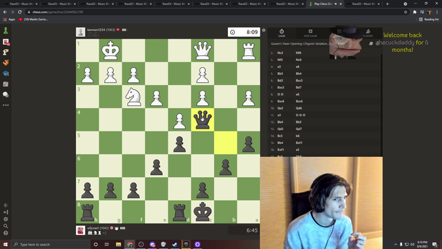The image size is (442, 249).
Task: Open the Play menu icon in sidebar
Action: pos(6,41)
